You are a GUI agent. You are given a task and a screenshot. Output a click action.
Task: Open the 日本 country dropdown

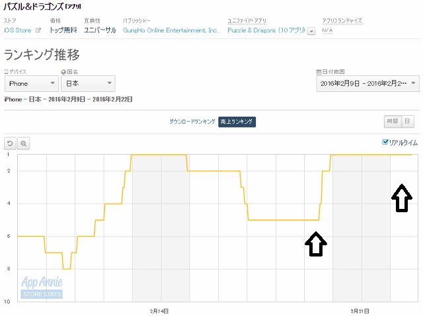(88, 84)
